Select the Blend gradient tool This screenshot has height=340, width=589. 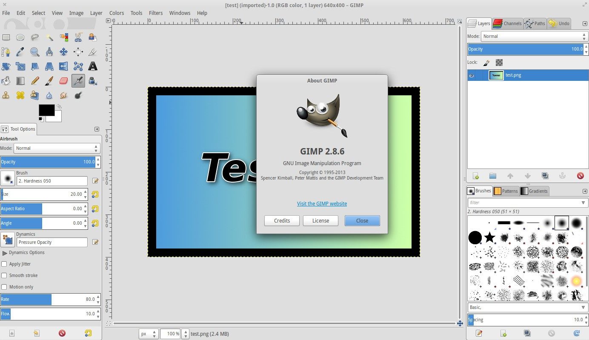20,80
